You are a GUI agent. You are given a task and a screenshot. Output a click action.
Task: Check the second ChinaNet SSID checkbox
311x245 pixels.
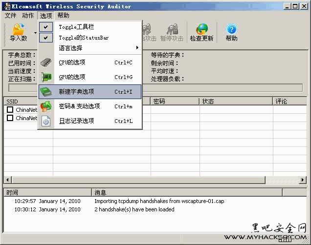[x=10, y=118]
